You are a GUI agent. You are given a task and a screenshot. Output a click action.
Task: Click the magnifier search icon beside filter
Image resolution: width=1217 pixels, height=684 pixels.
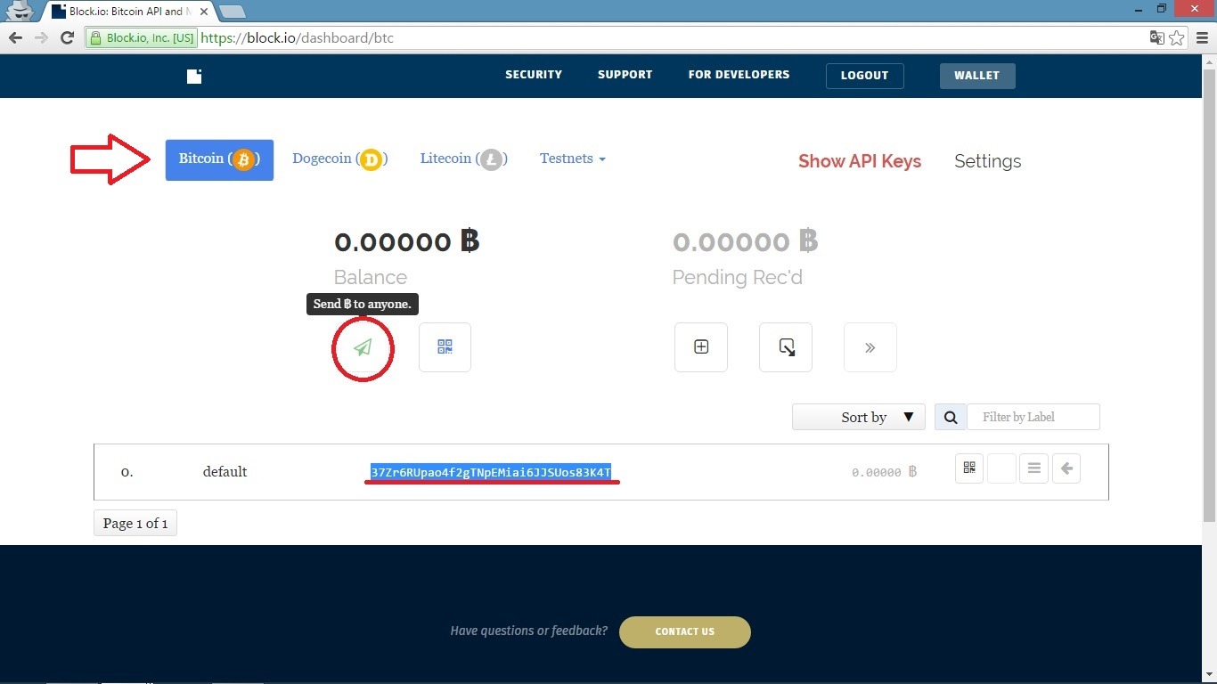(x=951, y=417)
